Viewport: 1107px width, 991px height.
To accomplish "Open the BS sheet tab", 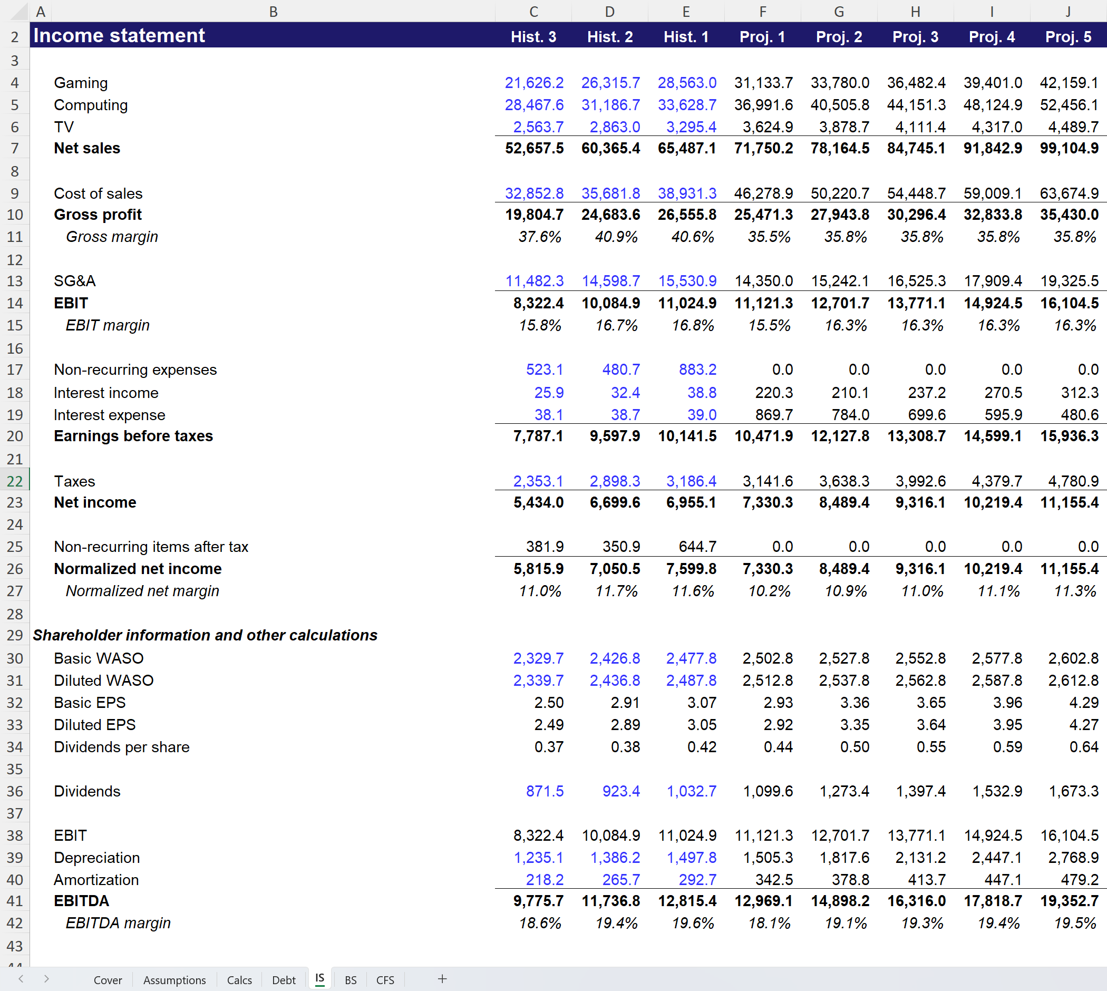I will coord(351,980).
